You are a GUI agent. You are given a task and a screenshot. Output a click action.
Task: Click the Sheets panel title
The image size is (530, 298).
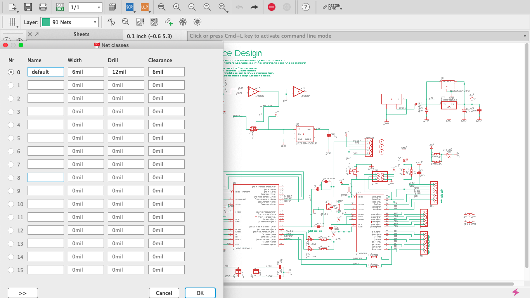(x=81, y=34)
